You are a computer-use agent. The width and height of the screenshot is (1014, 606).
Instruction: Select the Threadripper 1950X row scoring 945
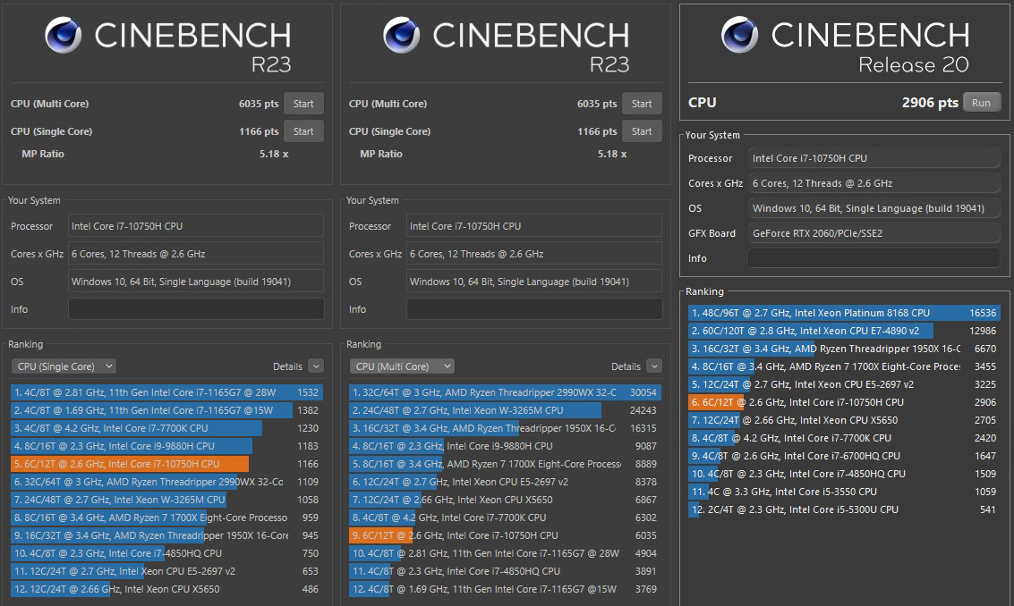[166, 535]
